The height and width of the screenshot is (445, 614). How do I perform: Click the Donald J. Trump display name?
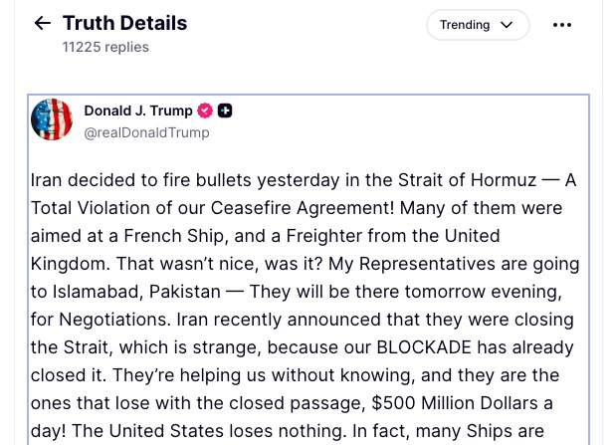138,111
